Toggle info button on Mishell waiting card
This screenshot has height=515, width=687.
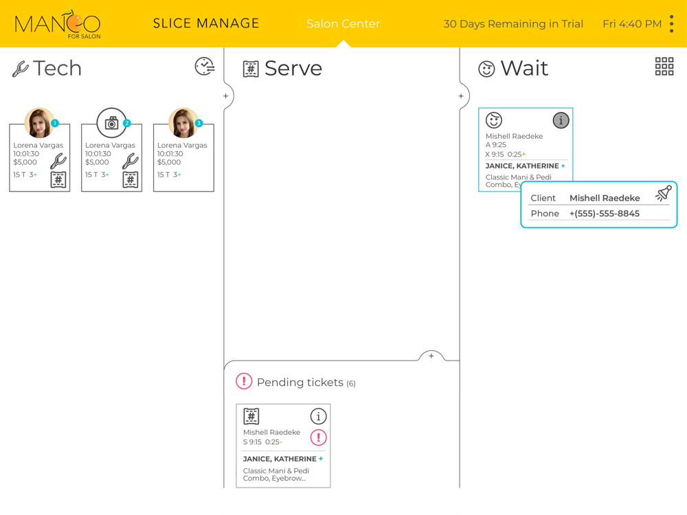tap(561, 120)
